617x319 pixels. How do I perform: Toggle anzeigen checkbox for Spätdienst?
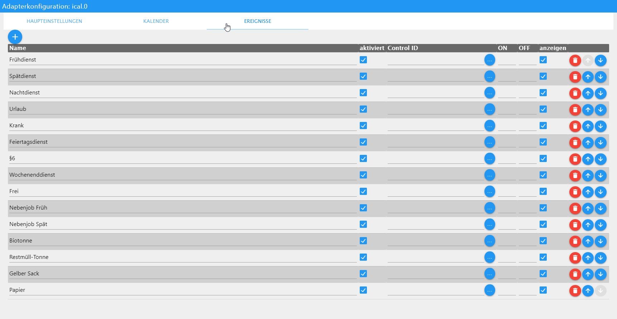coord(543,76)
